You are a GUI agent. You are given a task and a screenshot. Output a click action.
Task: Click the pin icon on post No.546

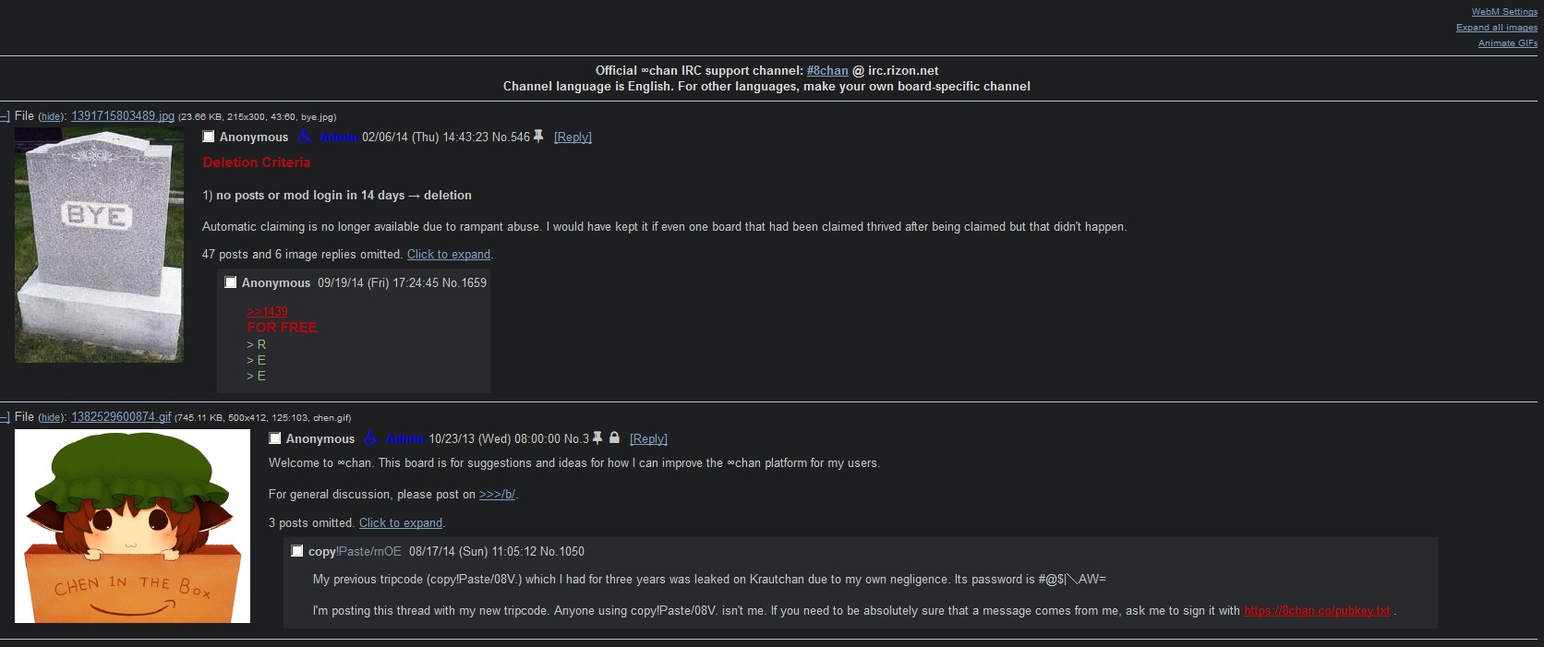[538, 137]
